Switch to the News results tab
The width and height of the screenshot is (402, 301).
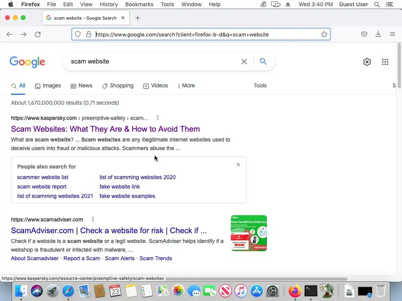[82, 86]
